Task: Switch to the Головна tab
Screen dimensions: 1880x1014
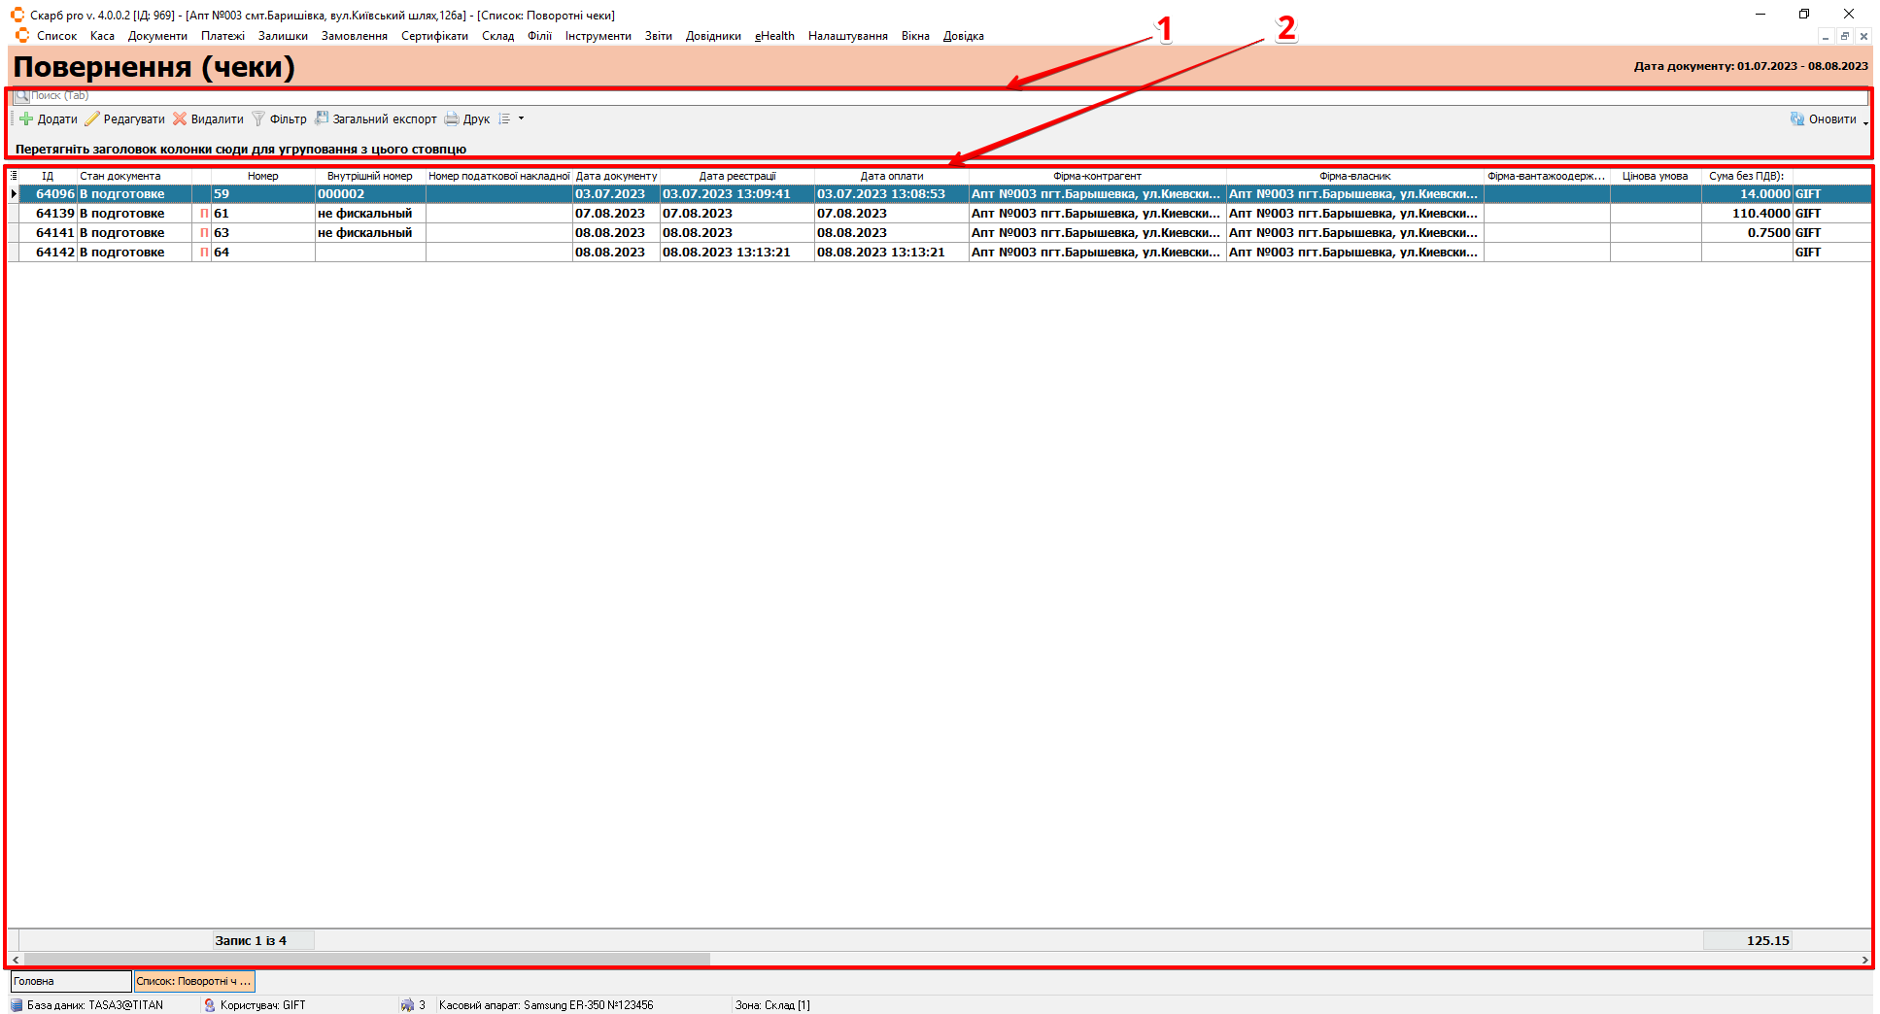Action: pos(70,981)
